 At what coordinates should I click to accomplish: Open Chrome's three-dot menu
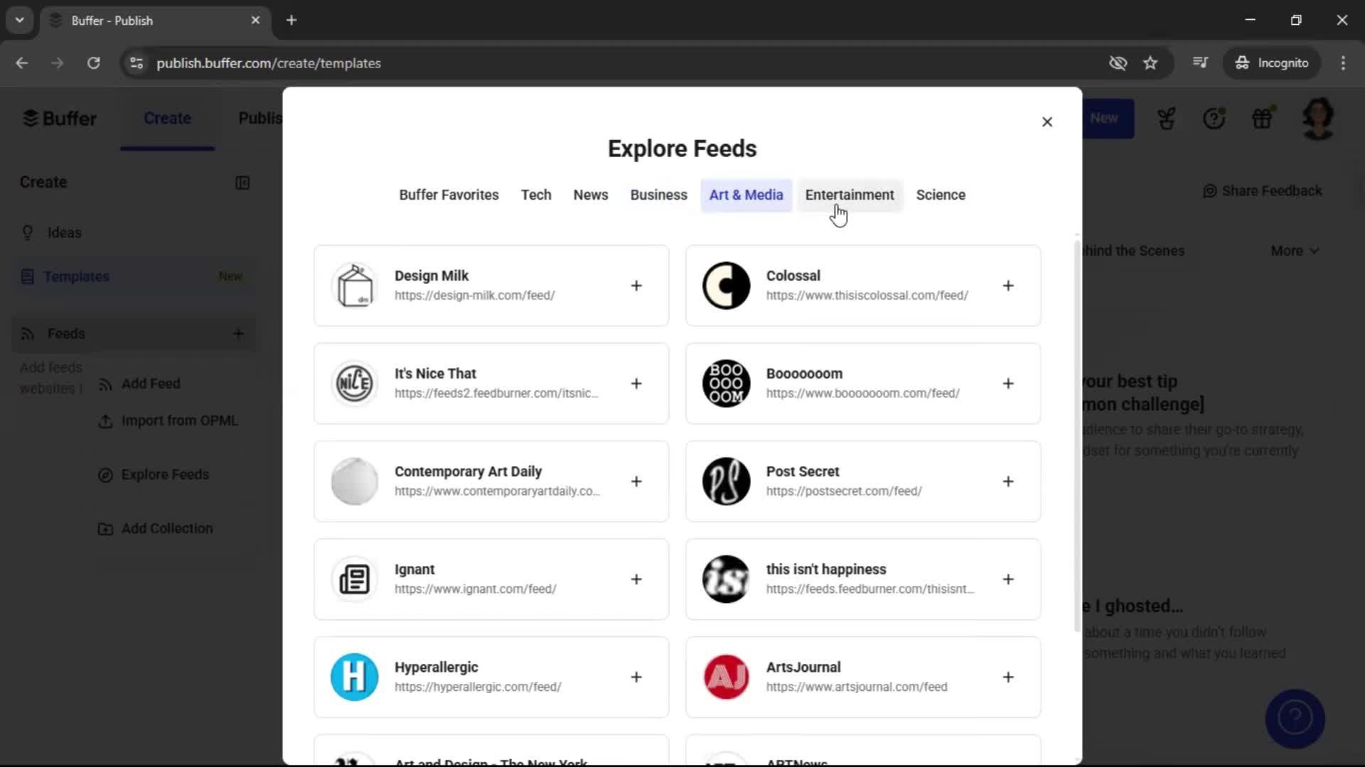point(1344,62)
